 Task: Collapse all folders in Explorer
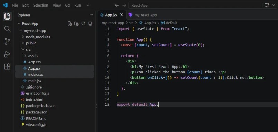(x=90, y=23)
